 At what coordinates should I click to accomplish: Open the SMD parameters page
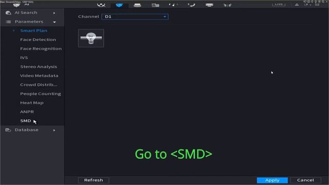click(26, 121)
